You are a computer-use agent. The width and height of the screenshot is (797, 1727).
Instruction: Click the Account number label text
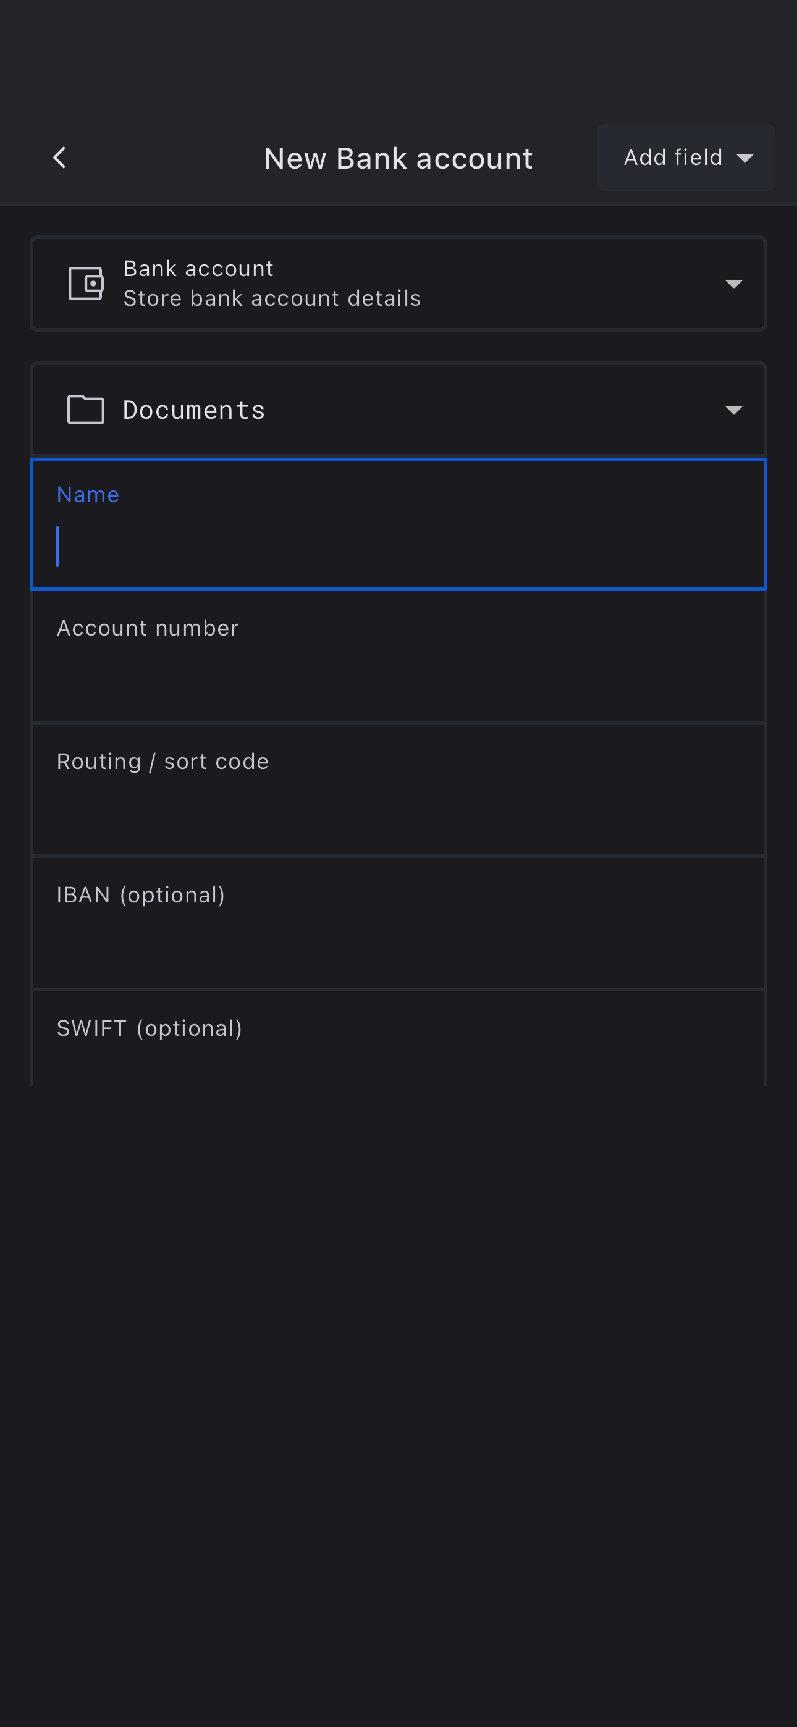click(148, 628)
